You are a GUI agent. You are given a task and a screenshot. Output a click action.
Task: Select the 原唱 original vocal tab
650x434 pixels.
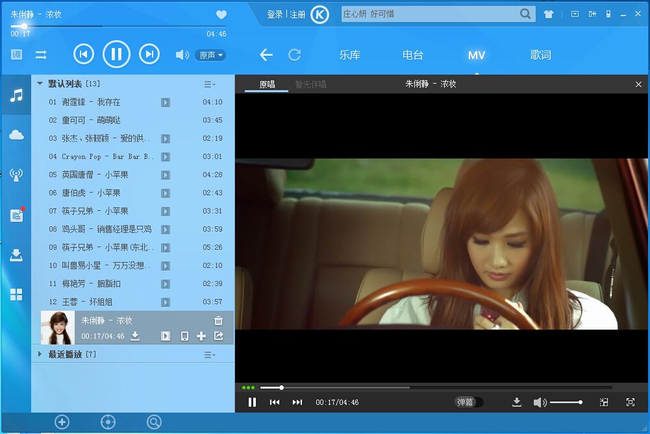coord(267,84)
